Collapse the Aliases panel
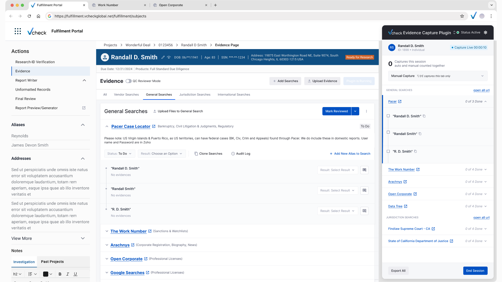 pos(83,125)
